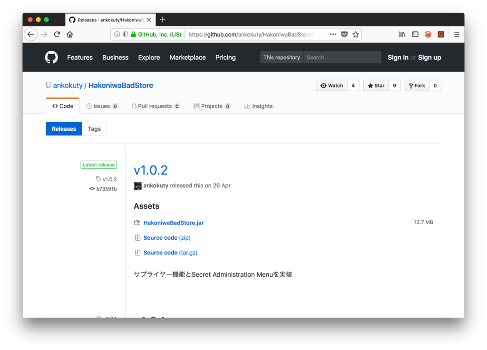Open commit b7359fb
The height and width of the screenshot is (350, 487).
click(x=103, y=189)
